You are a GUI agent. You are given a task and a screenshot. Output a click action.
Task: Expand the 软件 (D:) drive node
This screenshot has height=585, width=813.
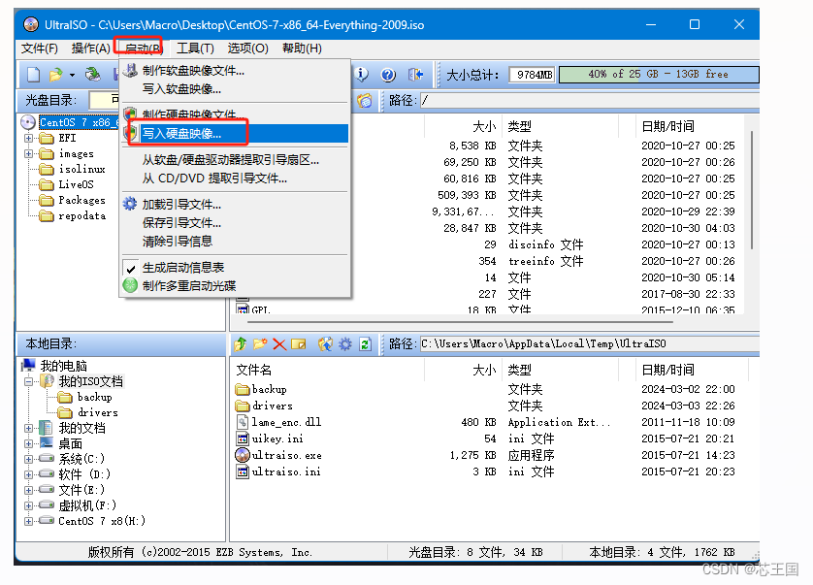pos(28,474)
